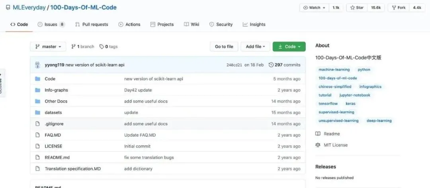
Task: Click the repository book icon beside MLEveryday
Action: [x=8, y=8]
